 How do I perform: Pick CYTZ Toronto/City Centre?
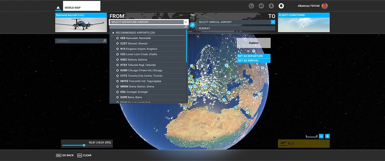tap(148, 76)
